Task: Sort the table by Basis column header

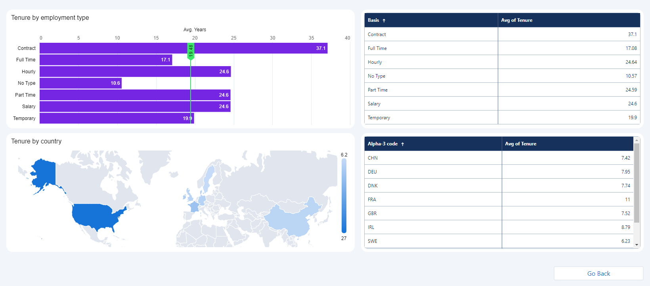Action: point(373,20)
